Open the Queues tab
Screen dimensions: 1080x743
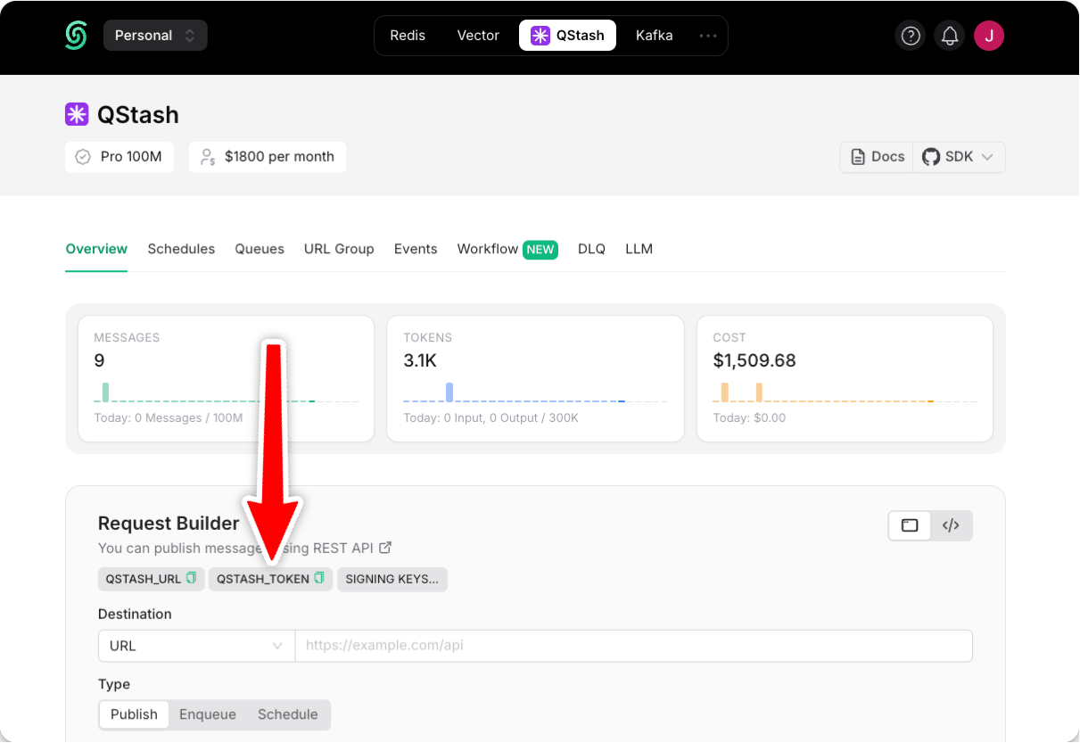pos(260,249)
